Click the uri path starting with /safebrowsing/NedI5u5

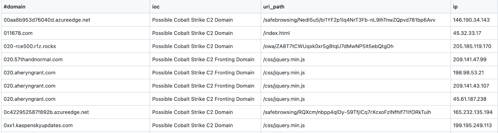pyautogui.click(x=349, y=20)
